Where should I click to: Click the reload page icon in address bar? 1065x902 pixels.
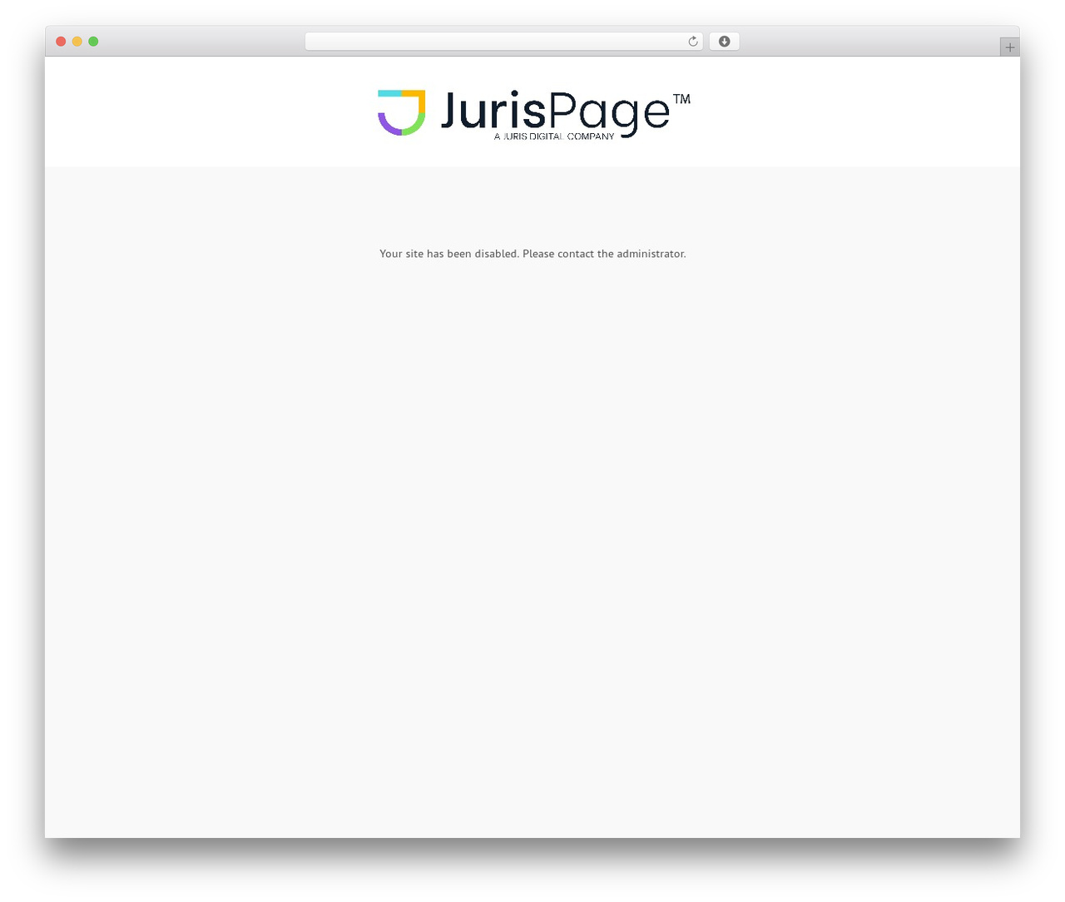(692, 42)
